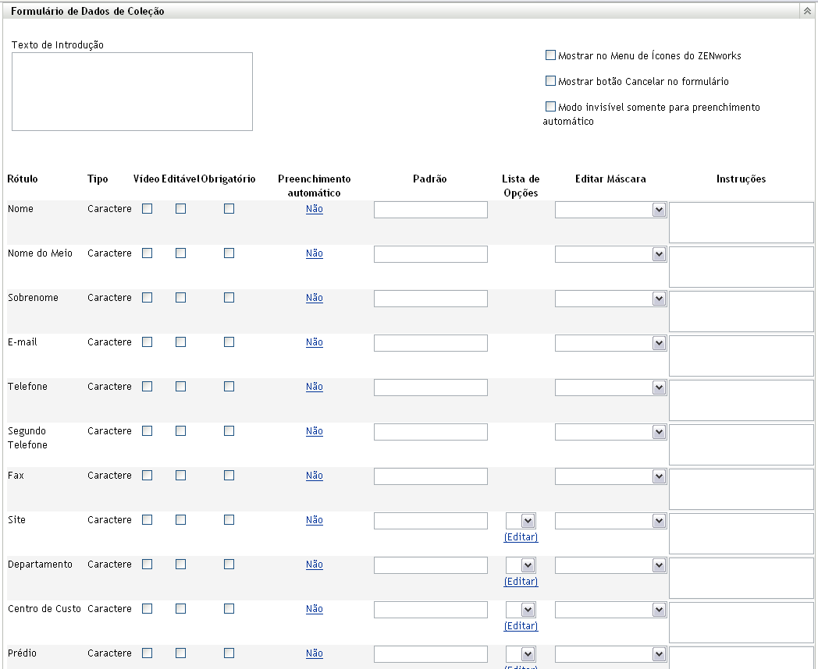Image resolution: width=818 pixels, height=669 pixels.
Task: Focus the Instruções box for Segundo Telefone
Action: [x=741, y=445]
